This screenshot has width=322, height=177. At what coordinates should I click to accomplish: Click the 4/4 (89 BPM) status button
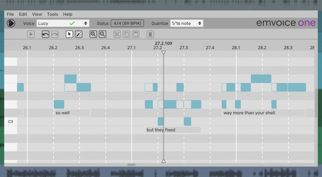pyautogui.click(x=127, y=23)
